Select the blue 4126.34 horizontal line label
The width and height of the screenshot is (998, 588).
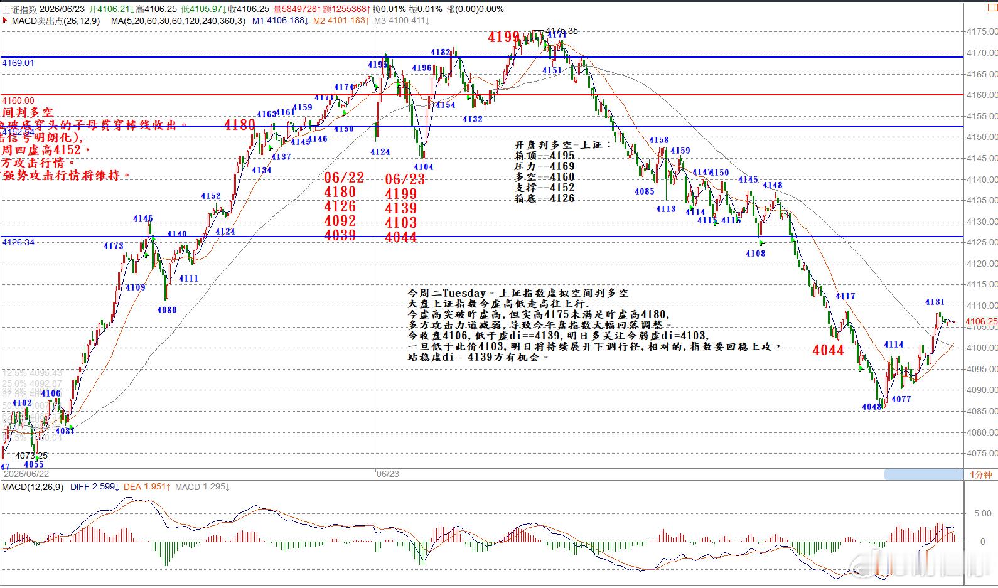point(18,242)
